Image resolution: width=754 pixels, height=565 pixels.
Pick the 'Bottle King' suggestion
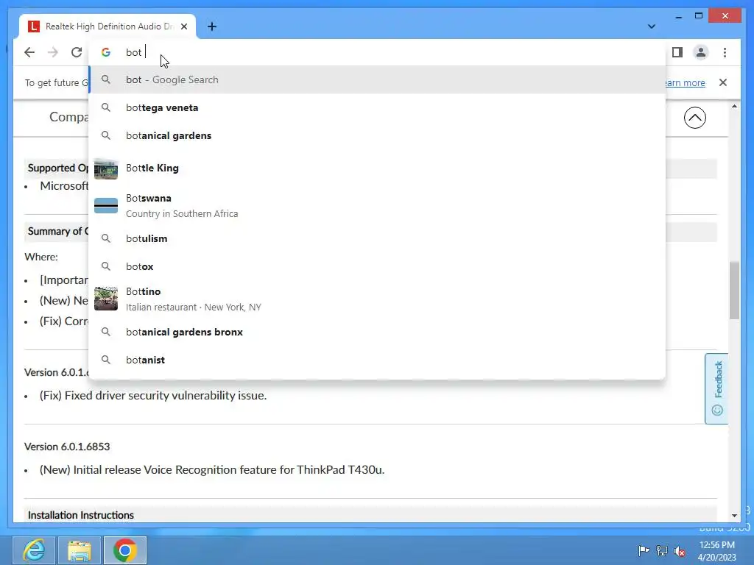(x=377, y=168)
